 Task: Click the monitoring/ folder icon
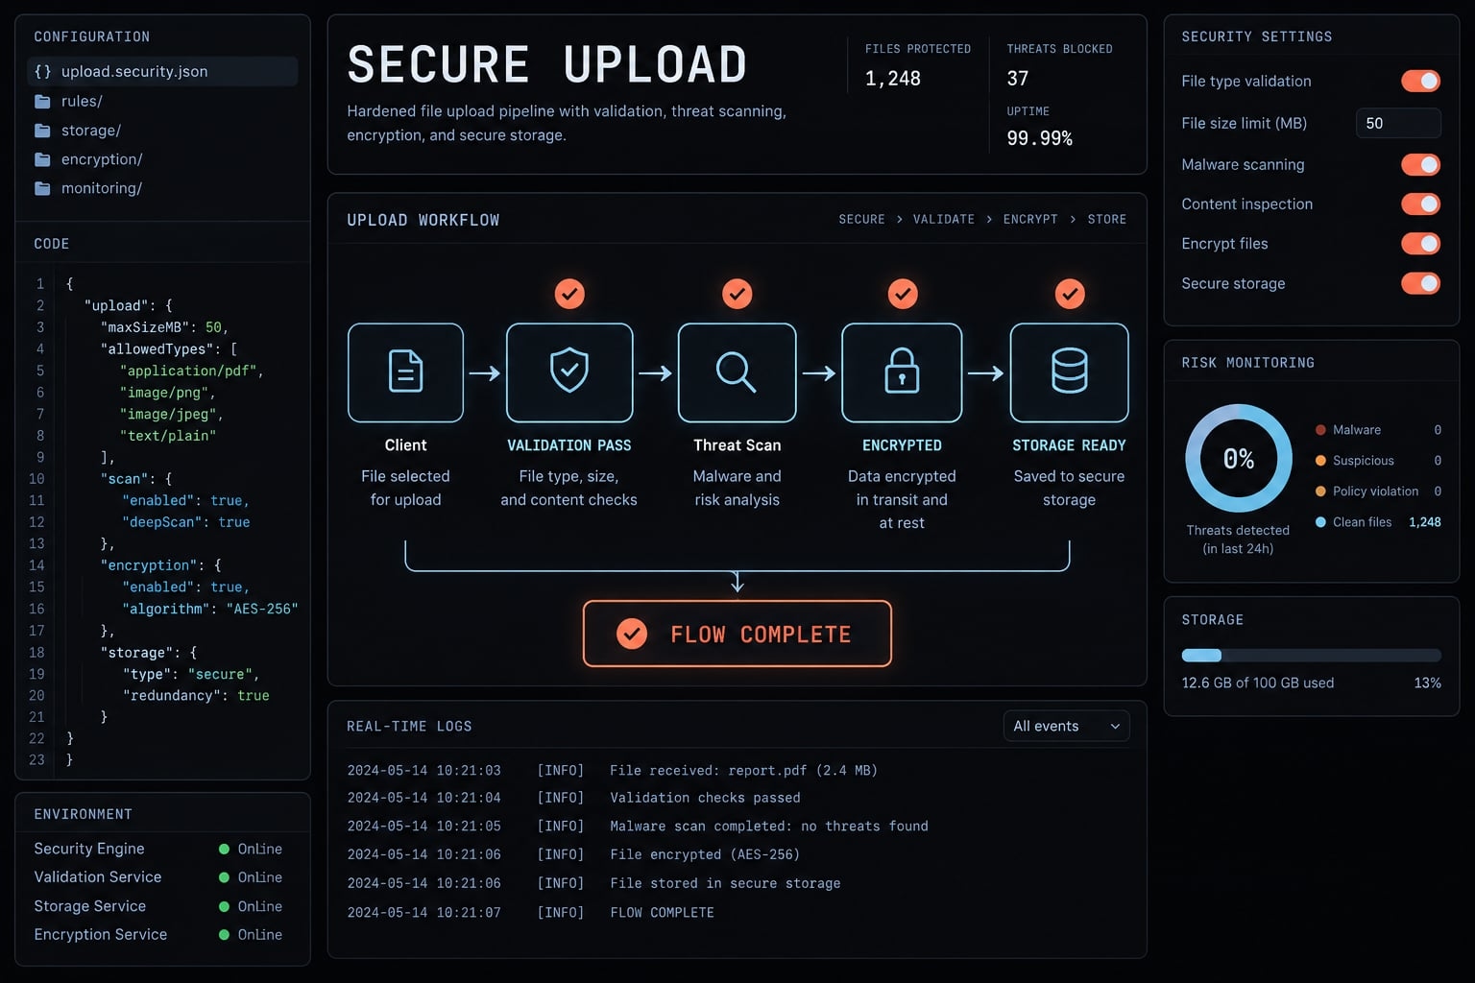point(42,188)
